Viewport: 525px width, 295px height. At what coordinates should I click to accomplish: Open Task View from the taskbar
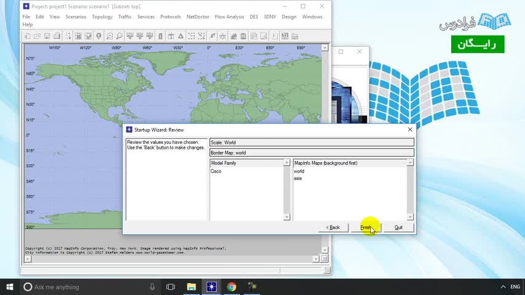171,287
